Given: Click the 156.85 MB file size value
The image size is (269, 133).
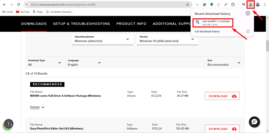Looking at the screenshot, I should click(x=182, y=128).
